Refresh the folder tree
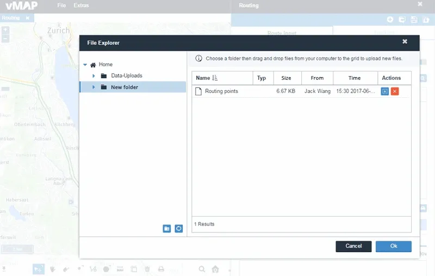Screen dimensions: 435x276 (x=179, y=229)
